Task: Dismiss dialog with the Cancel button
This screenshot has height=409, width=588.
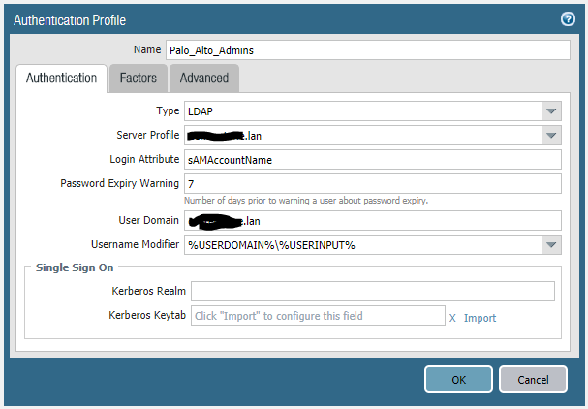Action: pyautogui.click(x=533, y=379)
